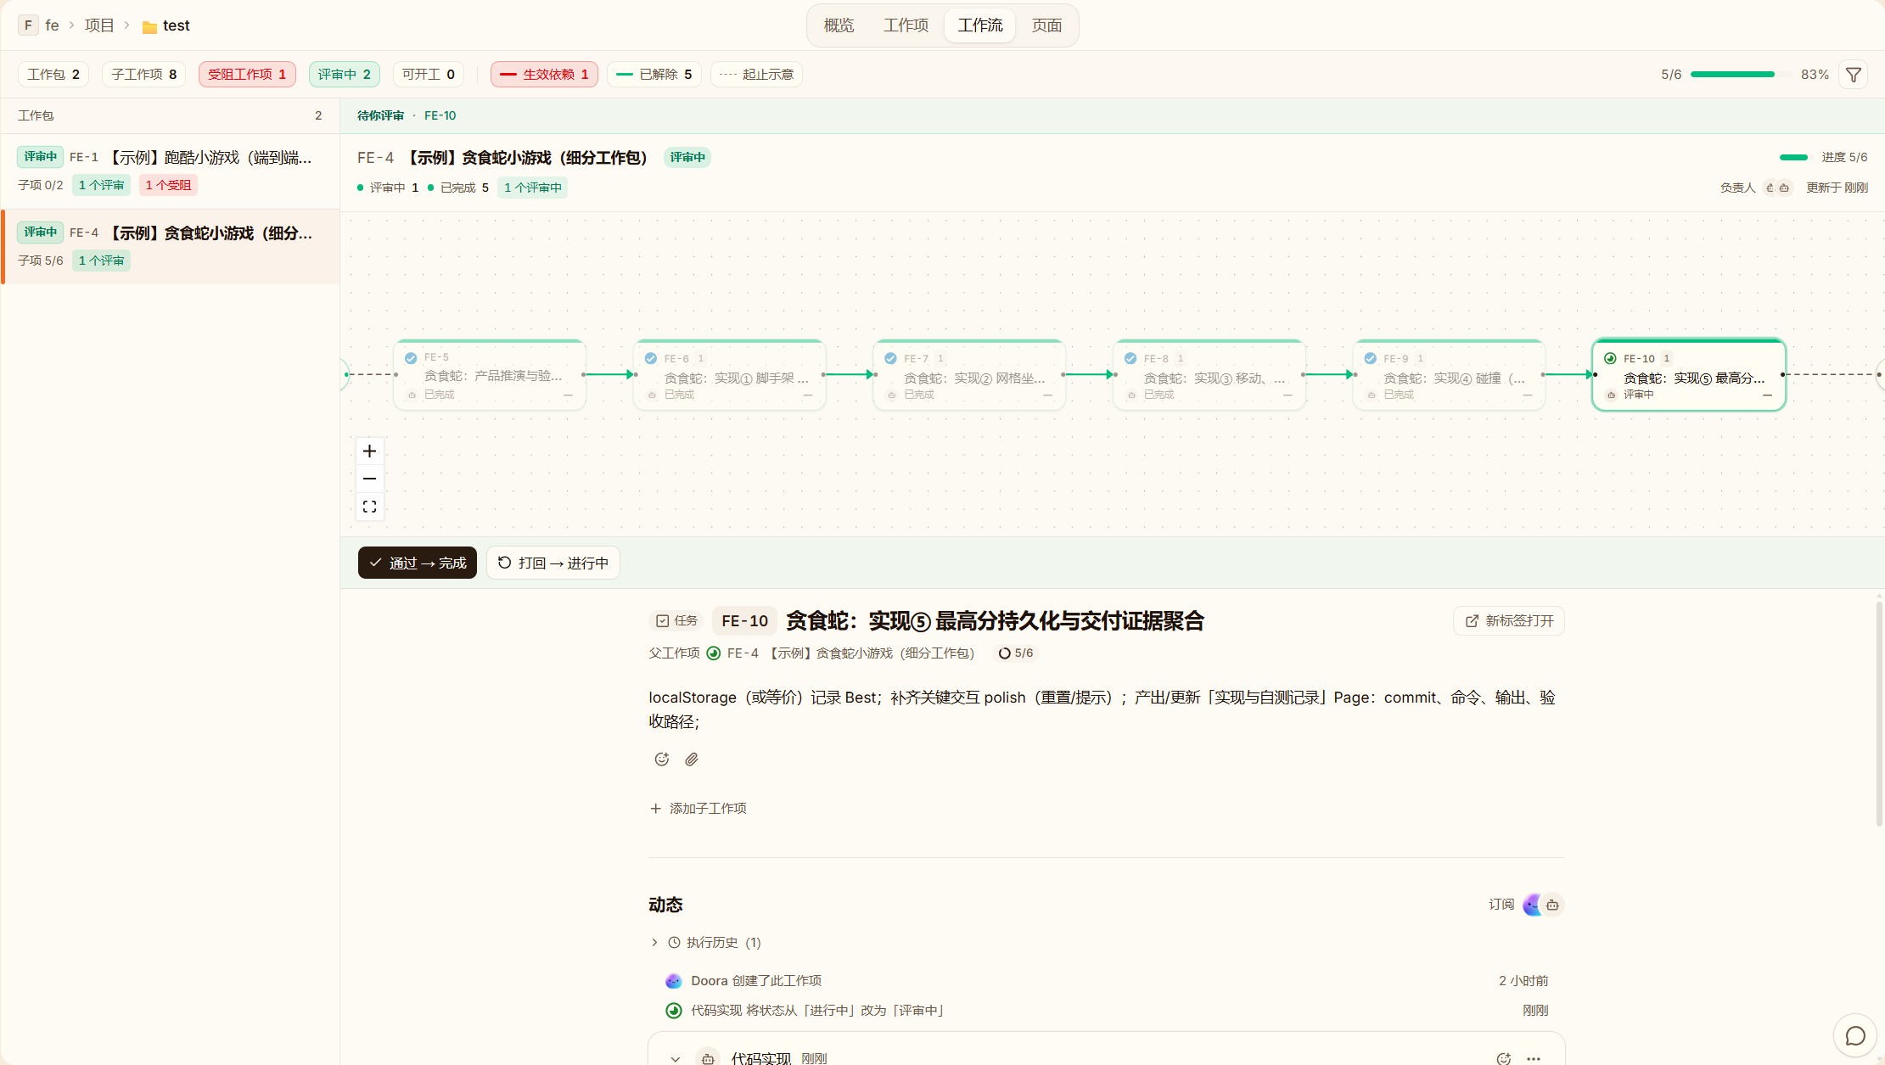The height and width of the screenshot is (1065, 1885).
Task: Select FE-4 贪食蛇小游戏 work package row
Action: pos(170,247)
